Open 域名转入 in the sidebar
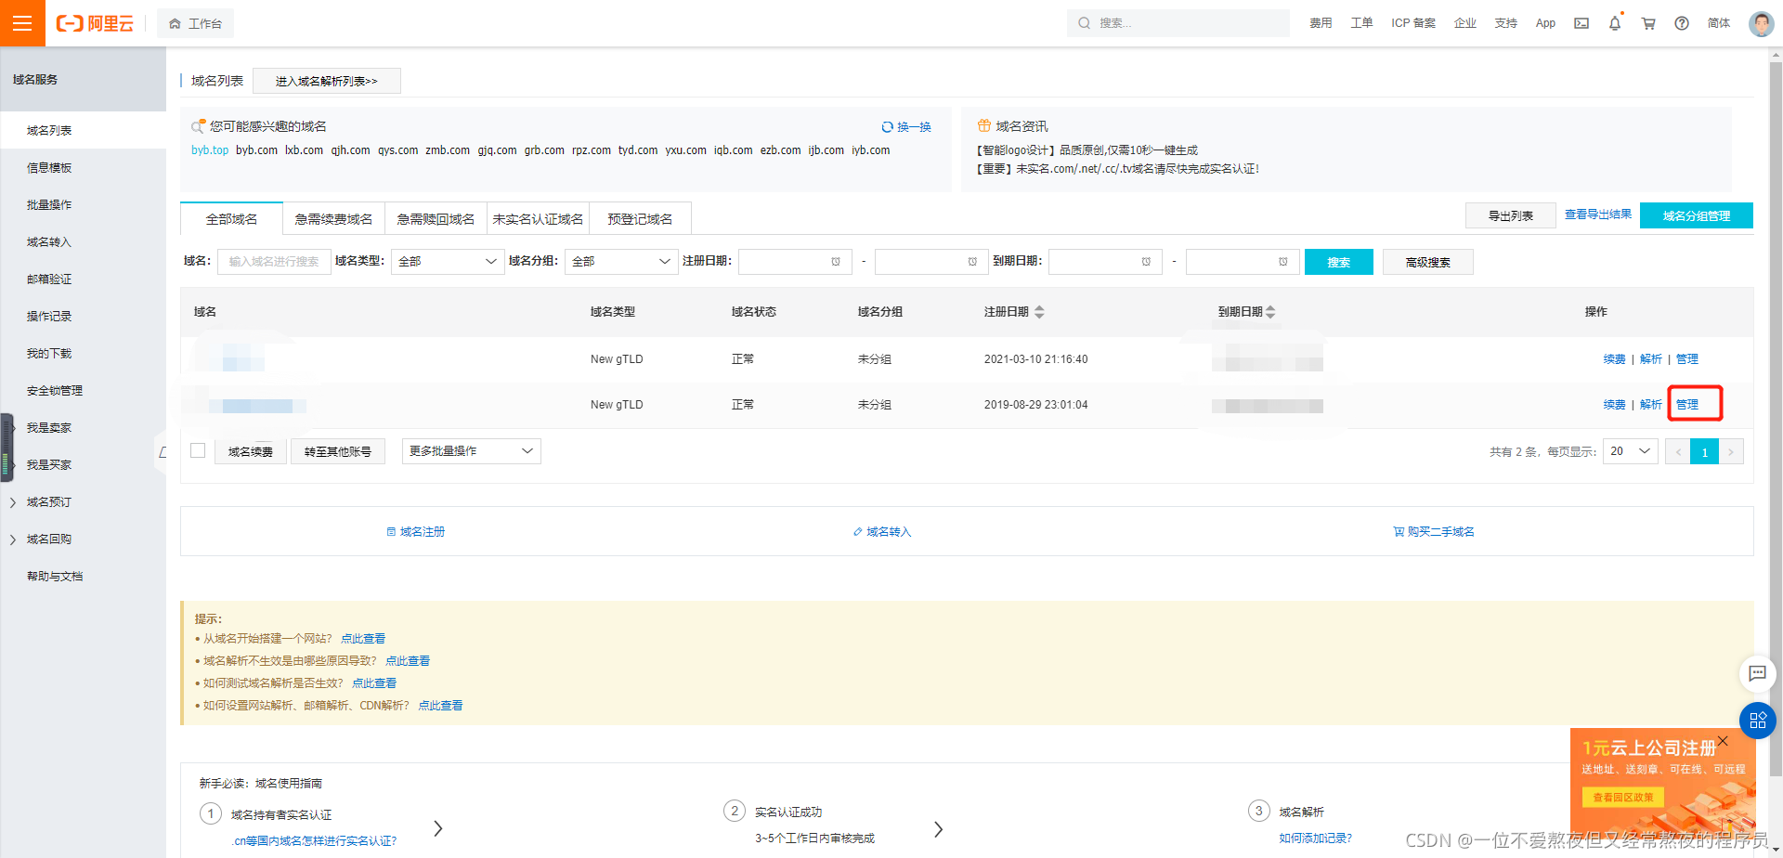Image resolution: width=1783 pixels, height=858 pixels. [x=49, y=242]
